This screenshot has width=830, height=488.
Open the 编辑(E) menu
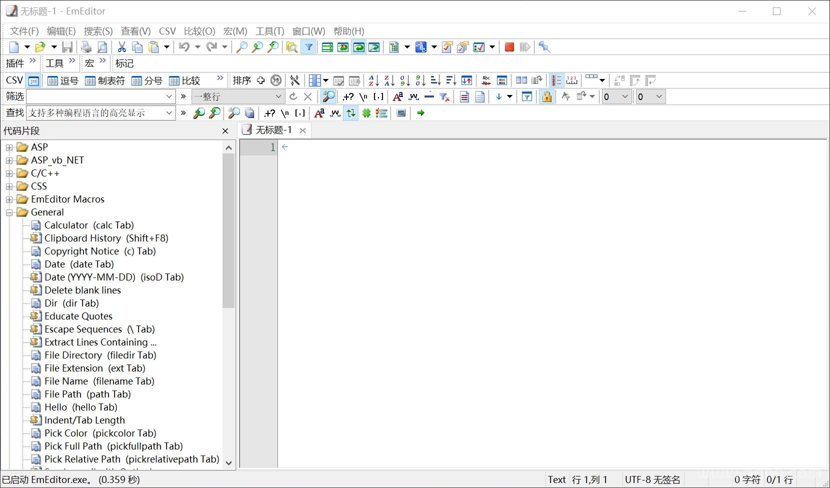point(61,31)
